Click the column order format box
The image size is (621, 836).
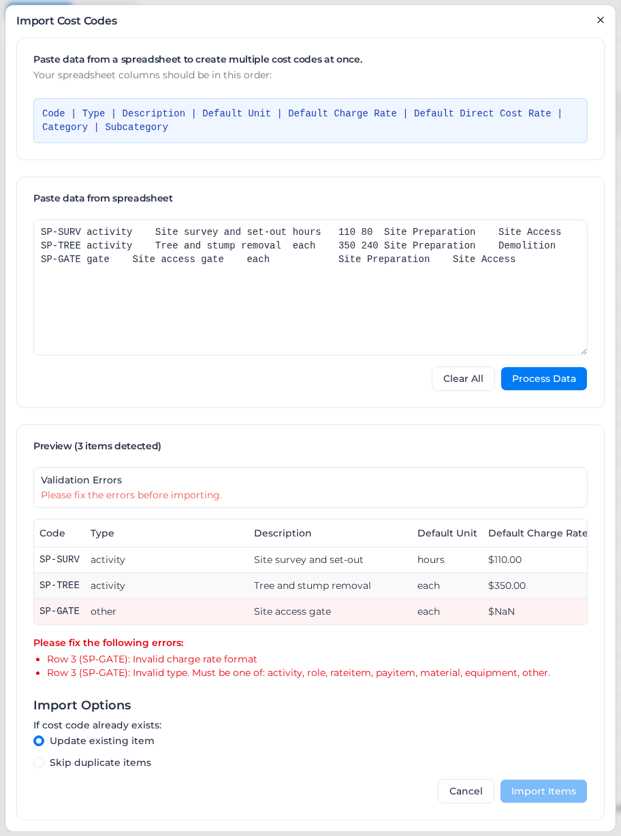(x=310, y=120)
